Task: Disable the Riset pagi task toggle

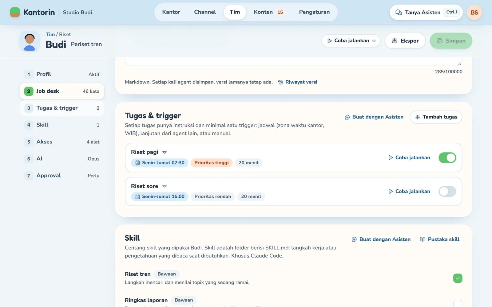Action: [447, 157]
